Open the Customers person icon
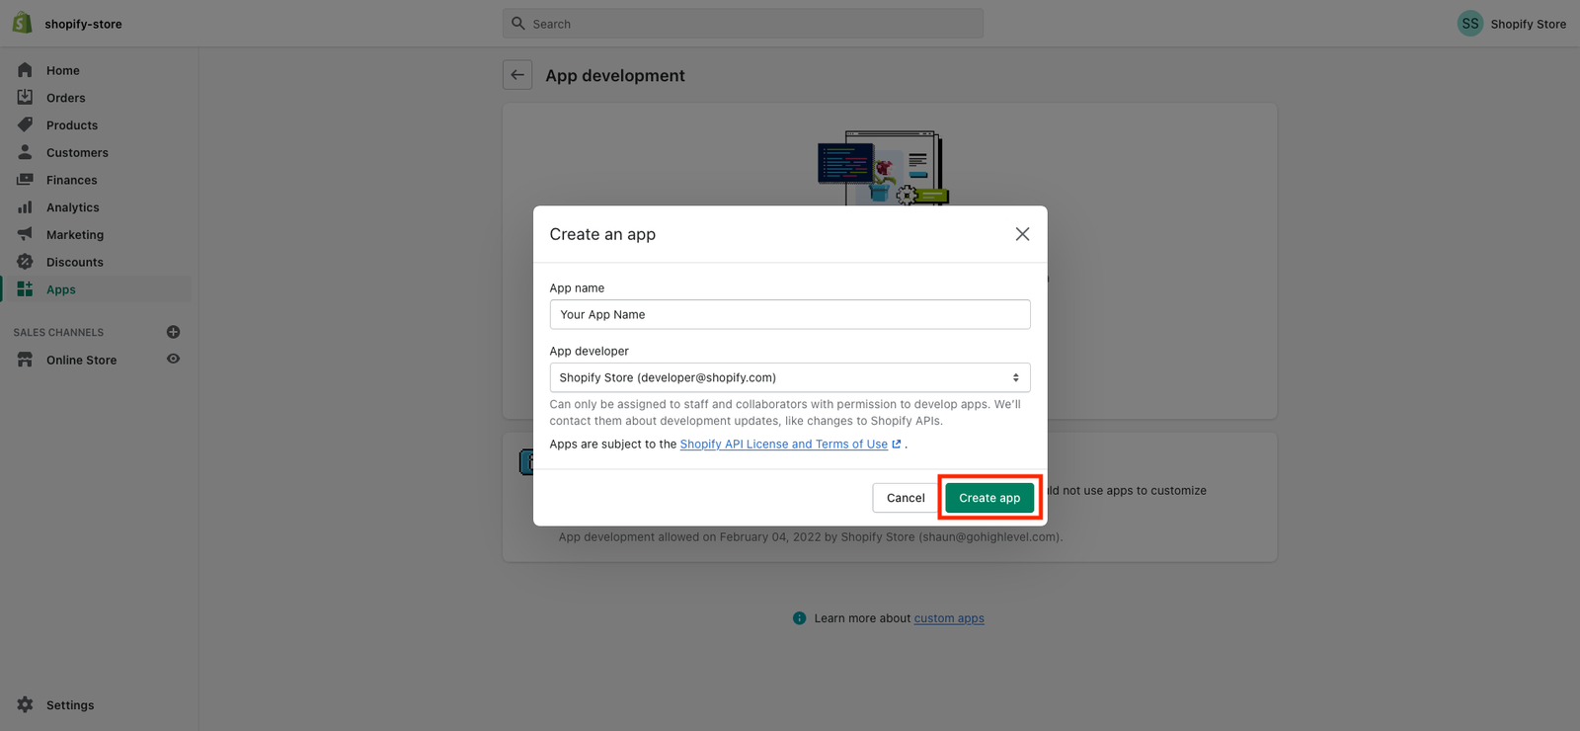Viewport: 1580px width, 731px height. click(x=25, y=152)
